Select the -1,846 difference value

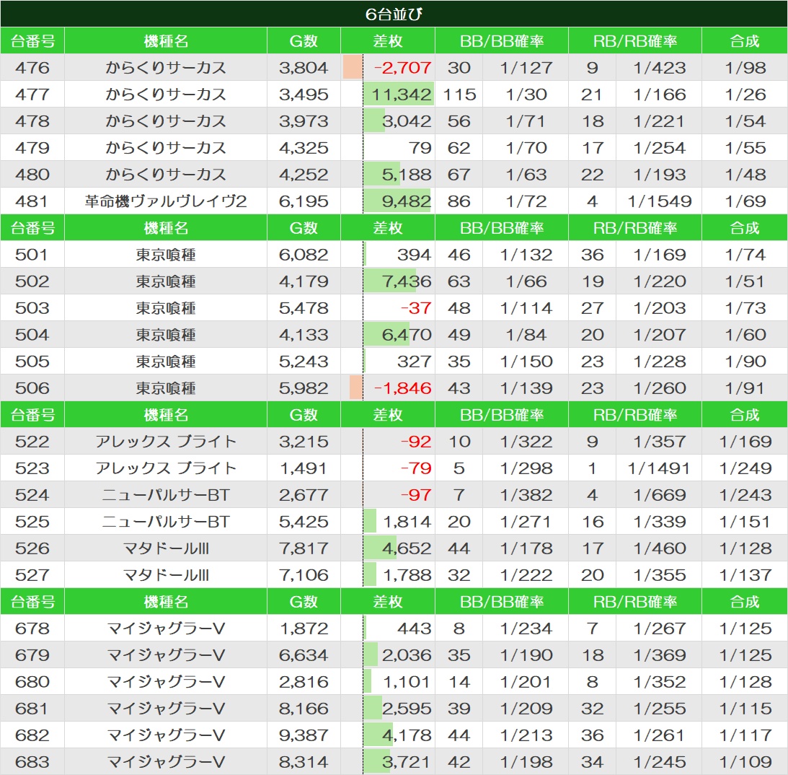click(402, 387)
